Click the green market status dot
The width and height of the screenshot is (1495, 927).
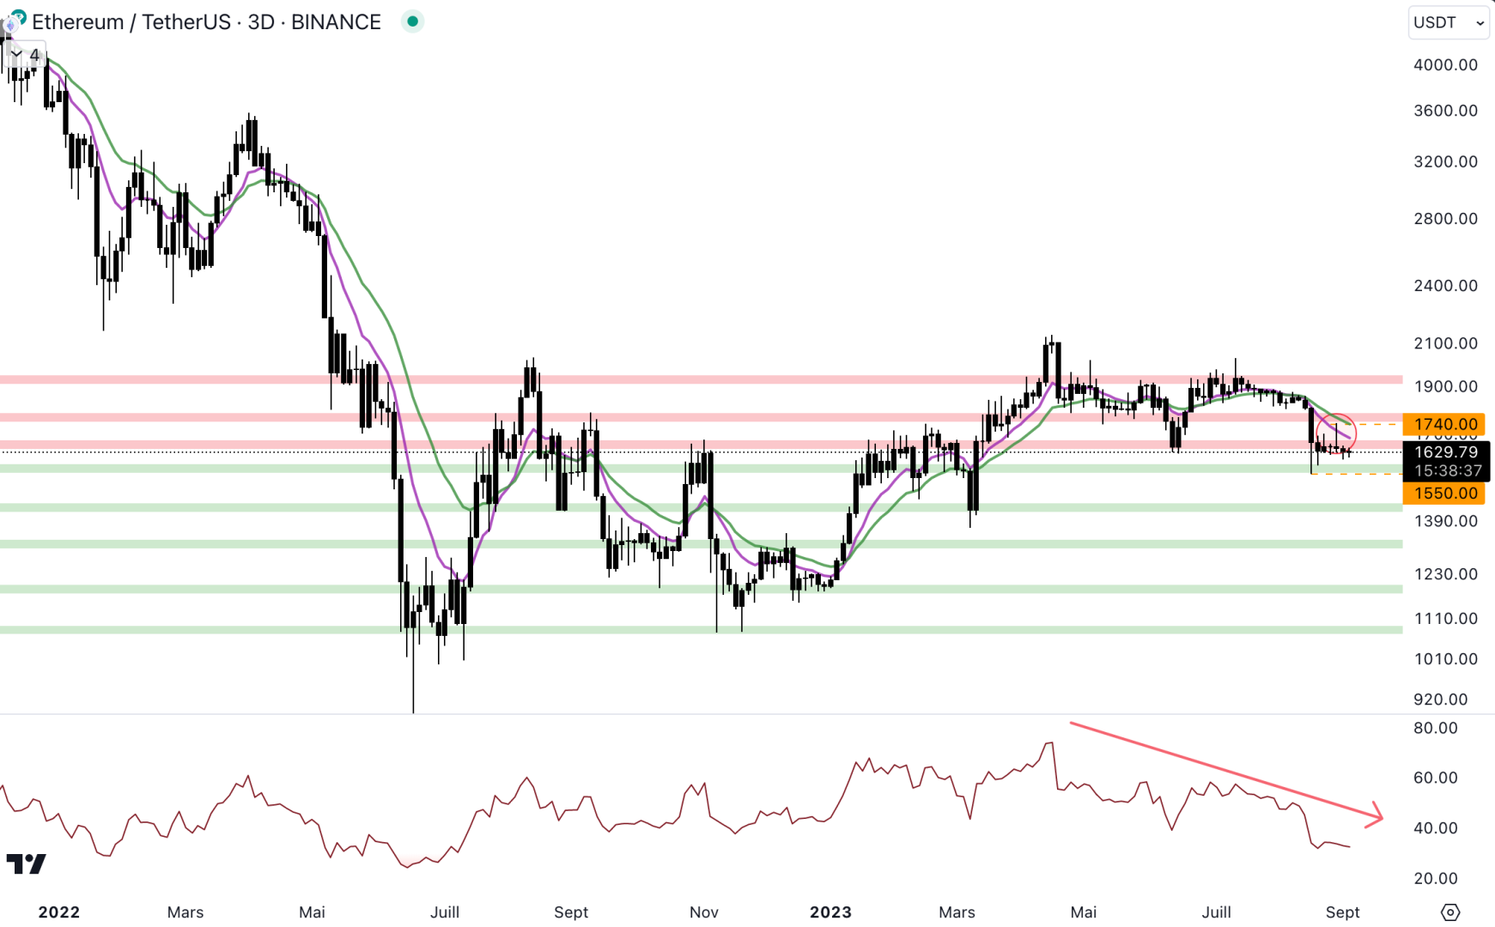[x=412, y=21]
